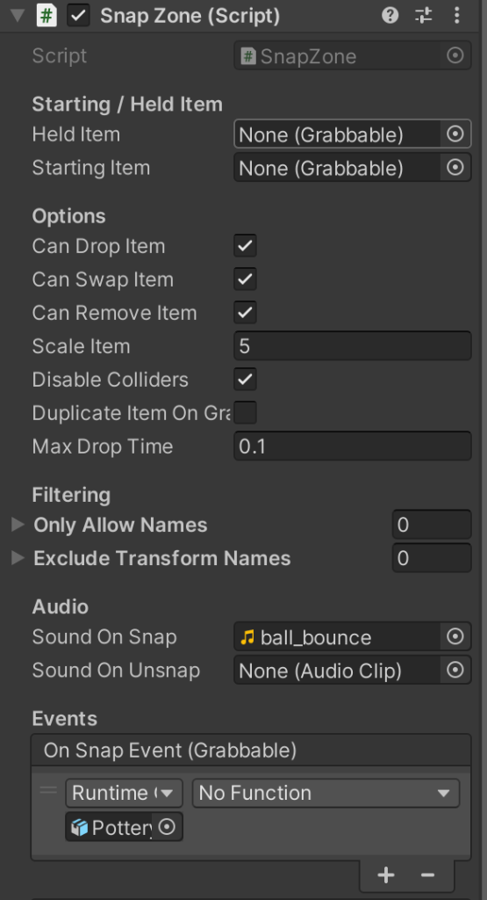Open the component presets slider icon
Screen dimensions: 487x900
point(424,16)
